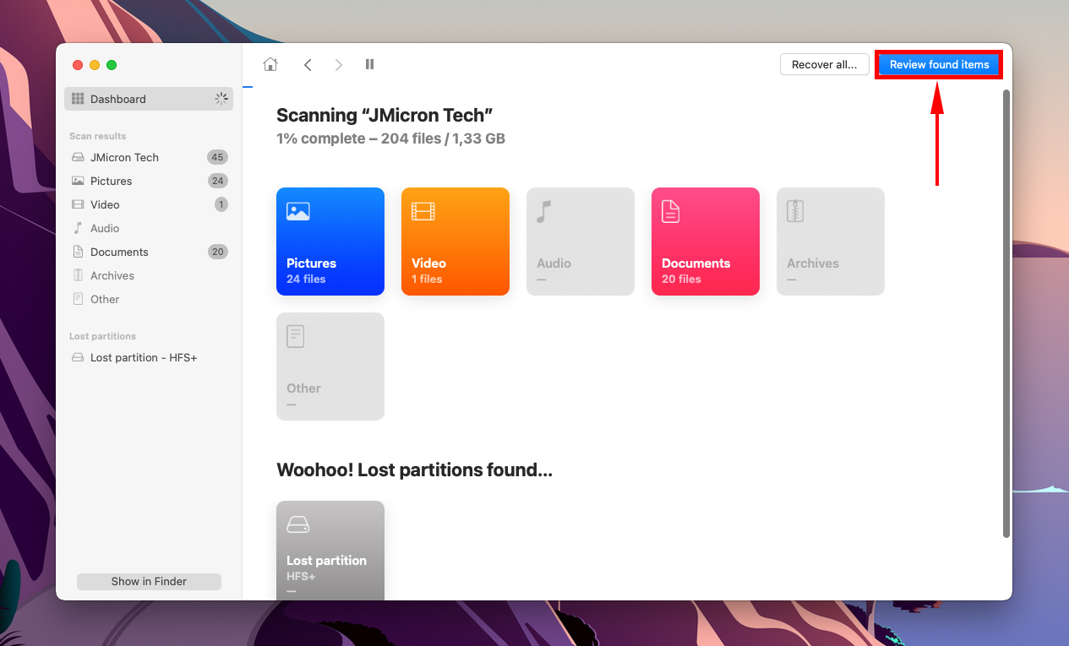This screenshot has height=646, width=1069.
Task: Click the "Lost partitions" section label
Action: pos(102,336)
